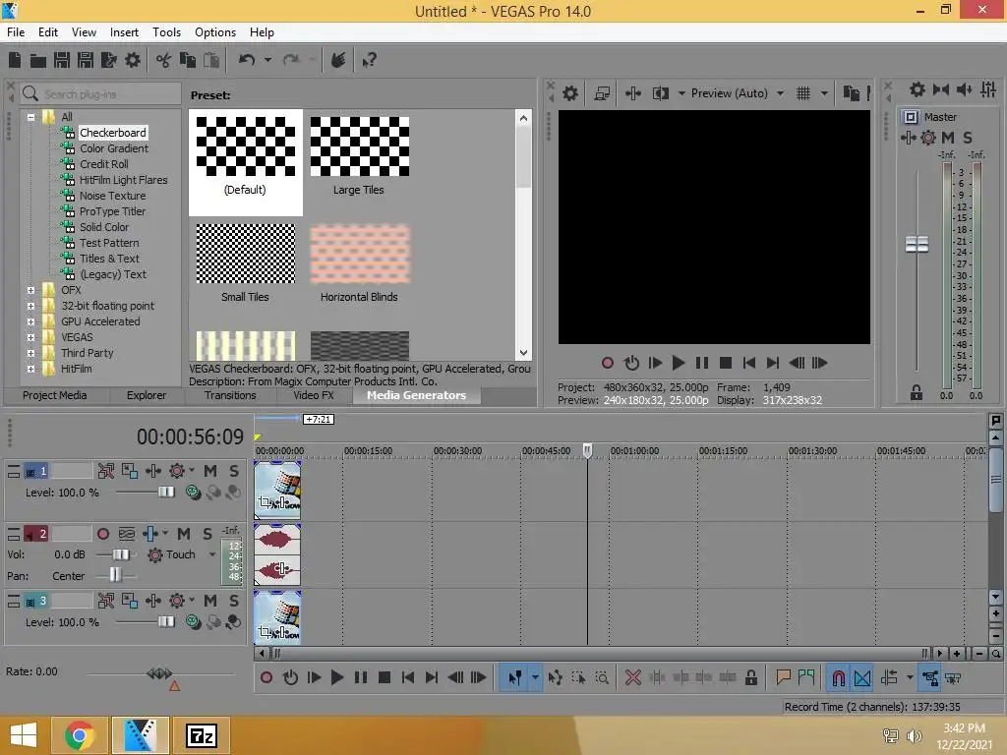Toggle the Master bus fader lock
Image resolution: width=1007 pixels, height=755 pixels.
click(917, 393)
